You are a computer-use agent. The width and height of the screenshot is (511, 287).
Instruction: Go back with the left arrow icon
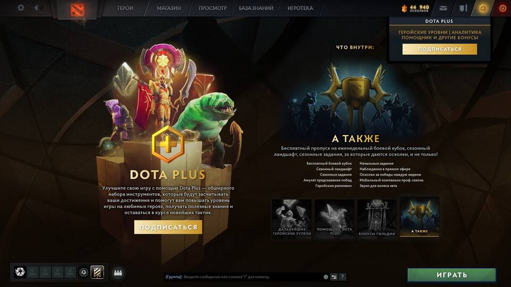pos(36,7)
